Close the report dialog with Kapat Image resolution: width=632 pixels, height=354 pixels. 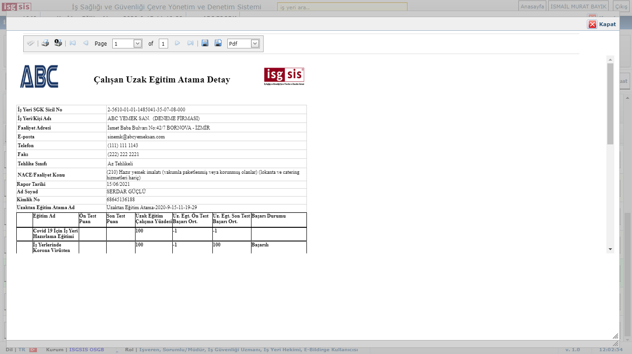point(602,24)
